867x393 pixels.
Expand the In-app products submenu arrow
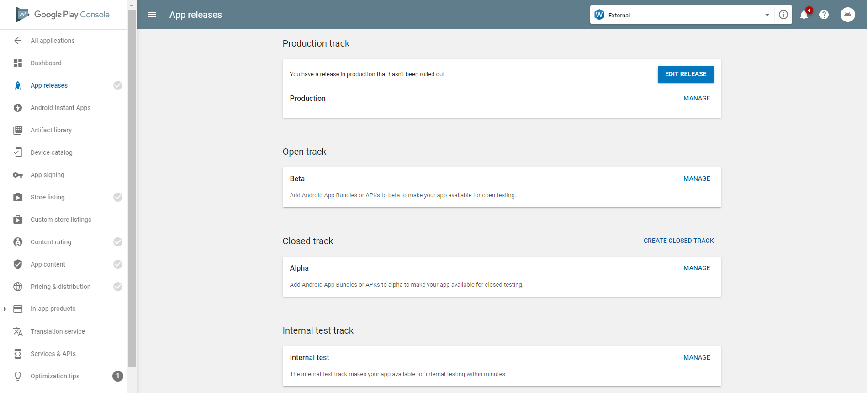[x=5, y=309]
